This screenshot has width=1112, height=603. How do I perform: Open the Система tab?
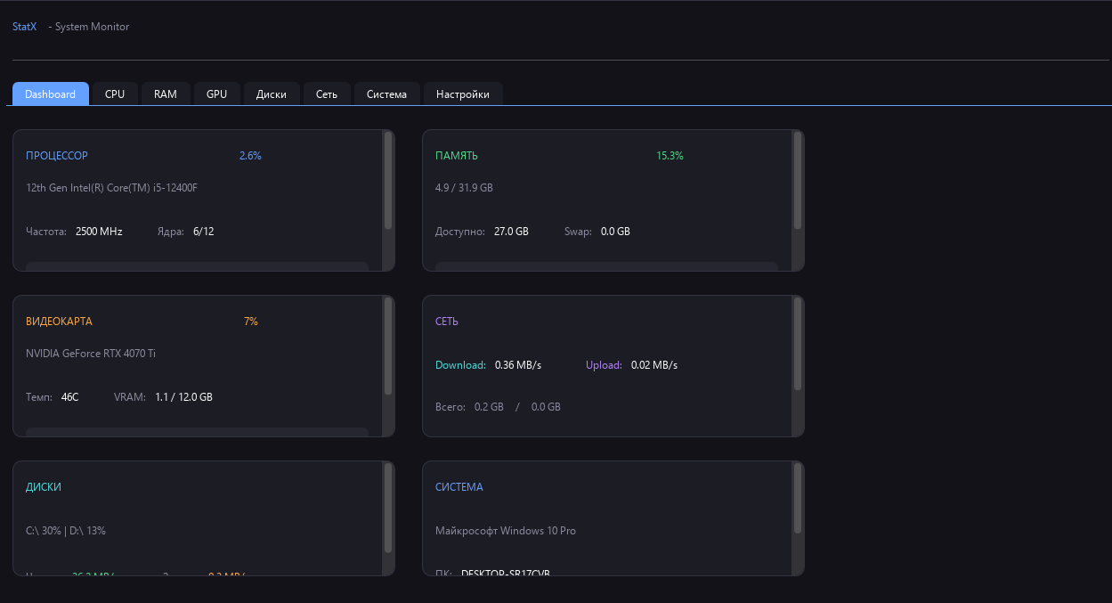(x=386, y=94)
